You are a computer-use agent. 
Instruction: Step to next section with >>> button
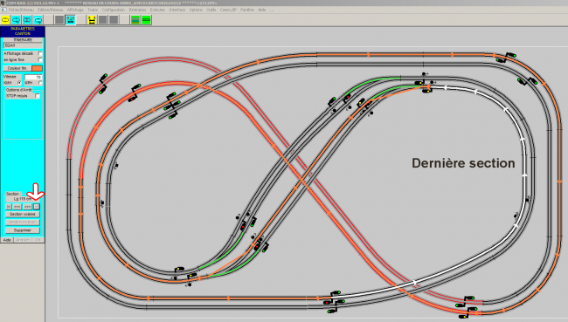[x=28, y=207]
